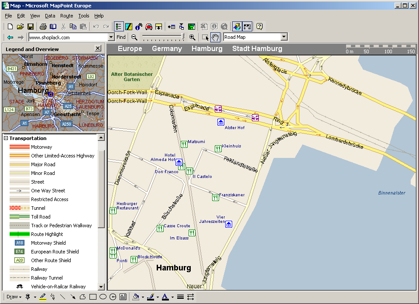Click into the Find address box
Screen dimensions: 419x304
pos(69,37)
